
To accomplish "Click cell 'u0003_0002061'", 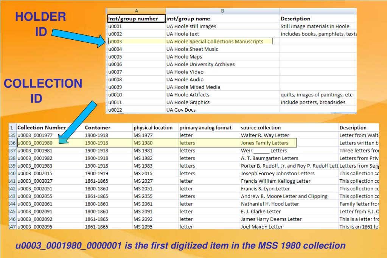I will pyautogui.click(x=50, y=204).
